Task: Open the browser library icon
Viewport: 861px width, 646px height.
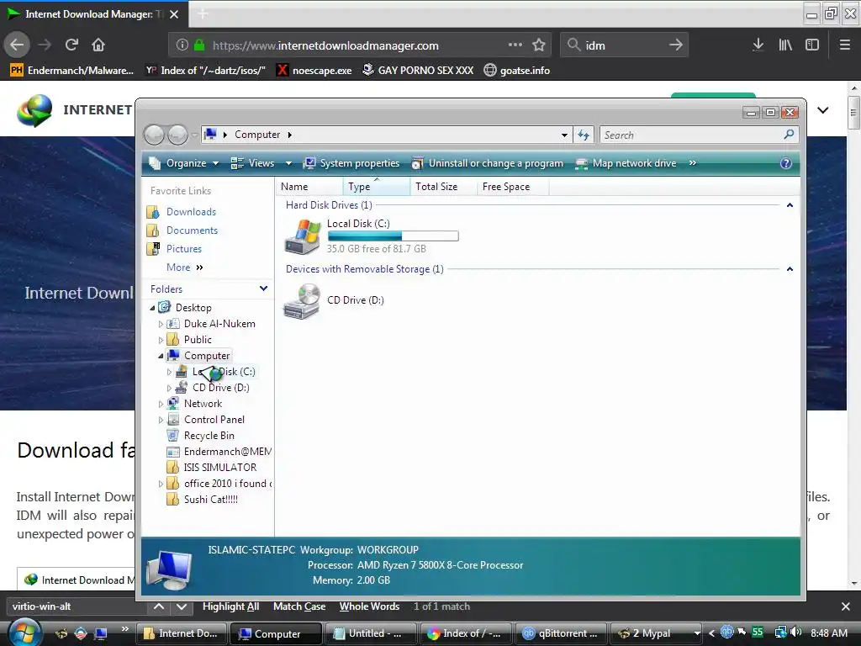Action: coord(785,45)
